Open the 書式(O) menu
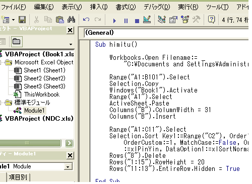252x184 pixels. pyautogui.click(x=125, y=7)
